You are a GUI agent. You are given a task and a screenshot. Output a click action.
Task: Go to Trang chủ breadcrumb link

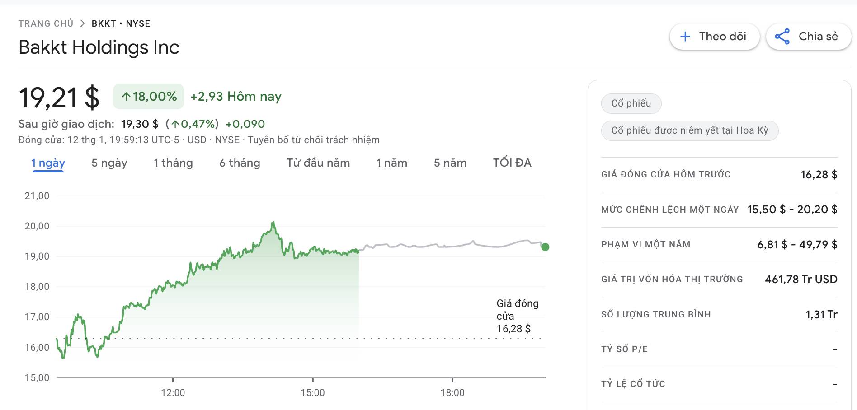[x=46, y=23]
